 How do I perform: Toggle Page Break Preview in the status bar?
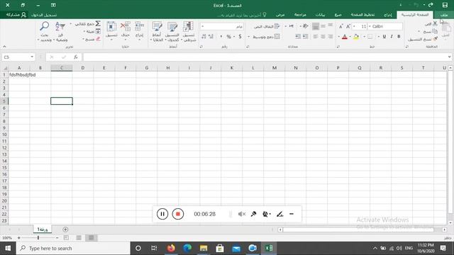pos(66,238)
